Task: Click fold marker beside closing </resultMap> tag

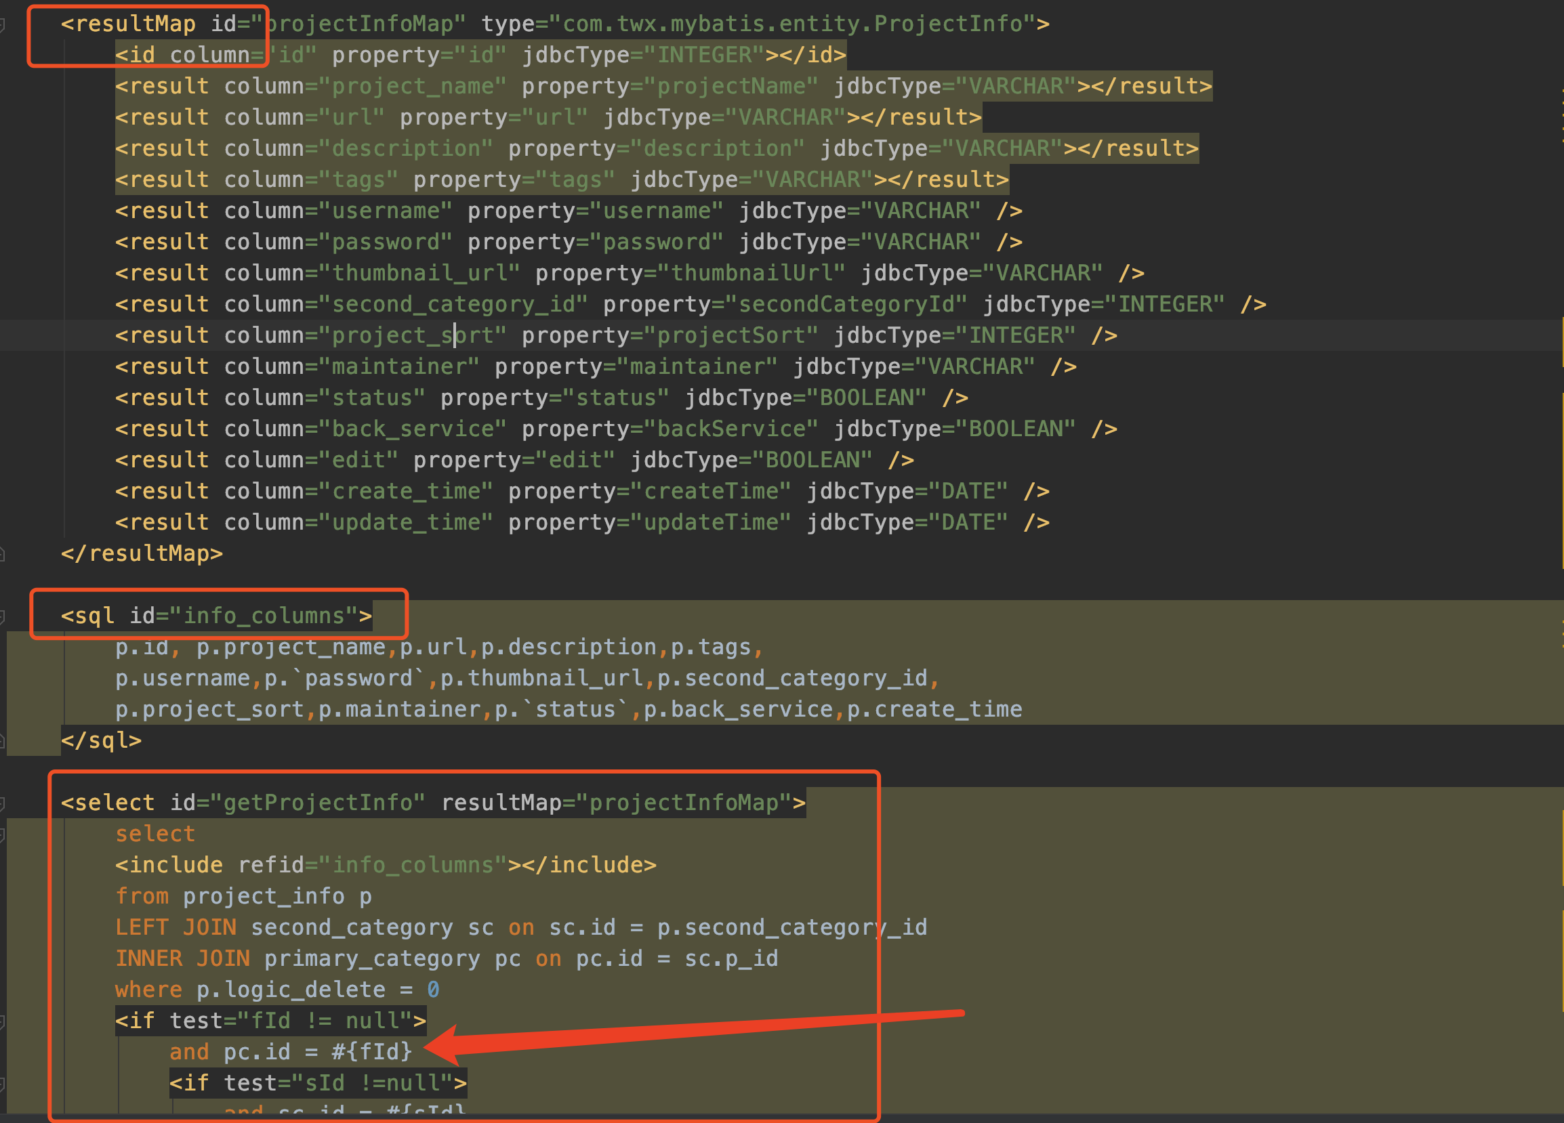Action: (3, 553)
